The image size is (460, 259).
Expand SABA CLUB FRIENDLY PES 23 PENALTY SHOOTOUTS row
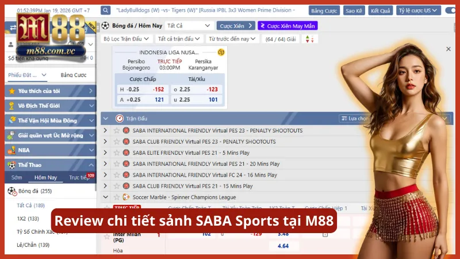pyautogui.click(x=105, y=142)
